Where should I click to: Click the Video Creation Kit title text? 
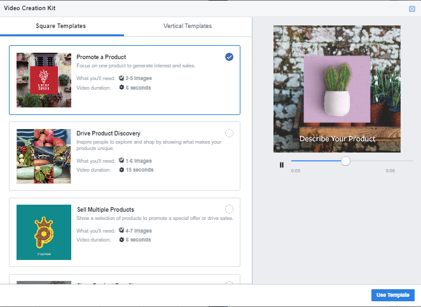coord(29,8)
